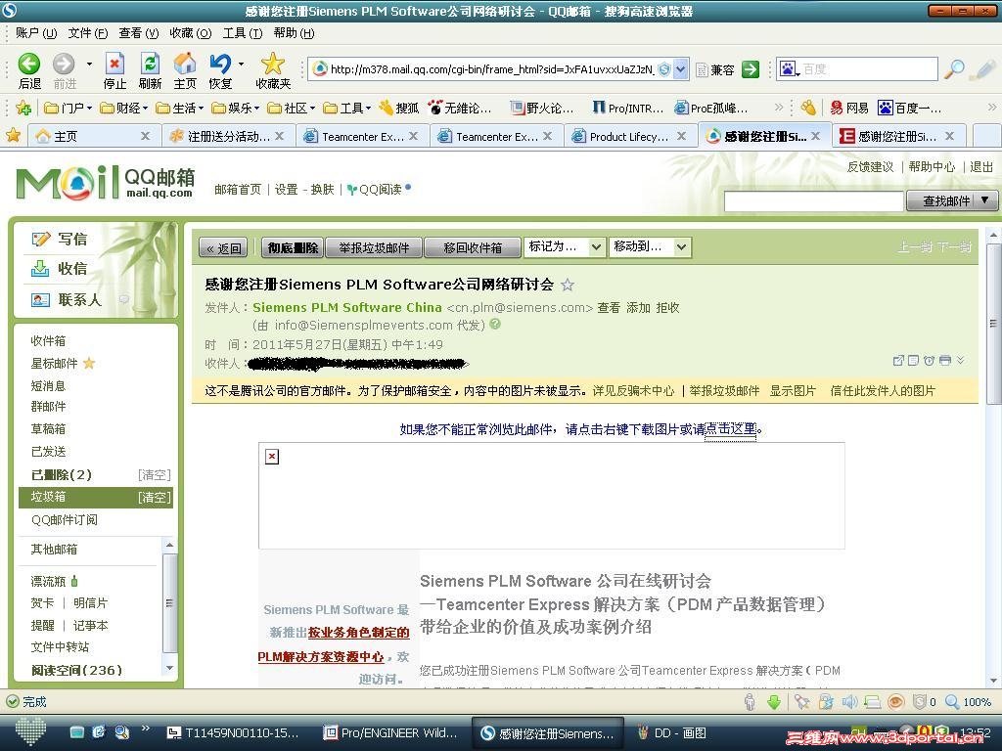Open the Baidu search engine selector
1002x751 pixels.
[790, 69]
